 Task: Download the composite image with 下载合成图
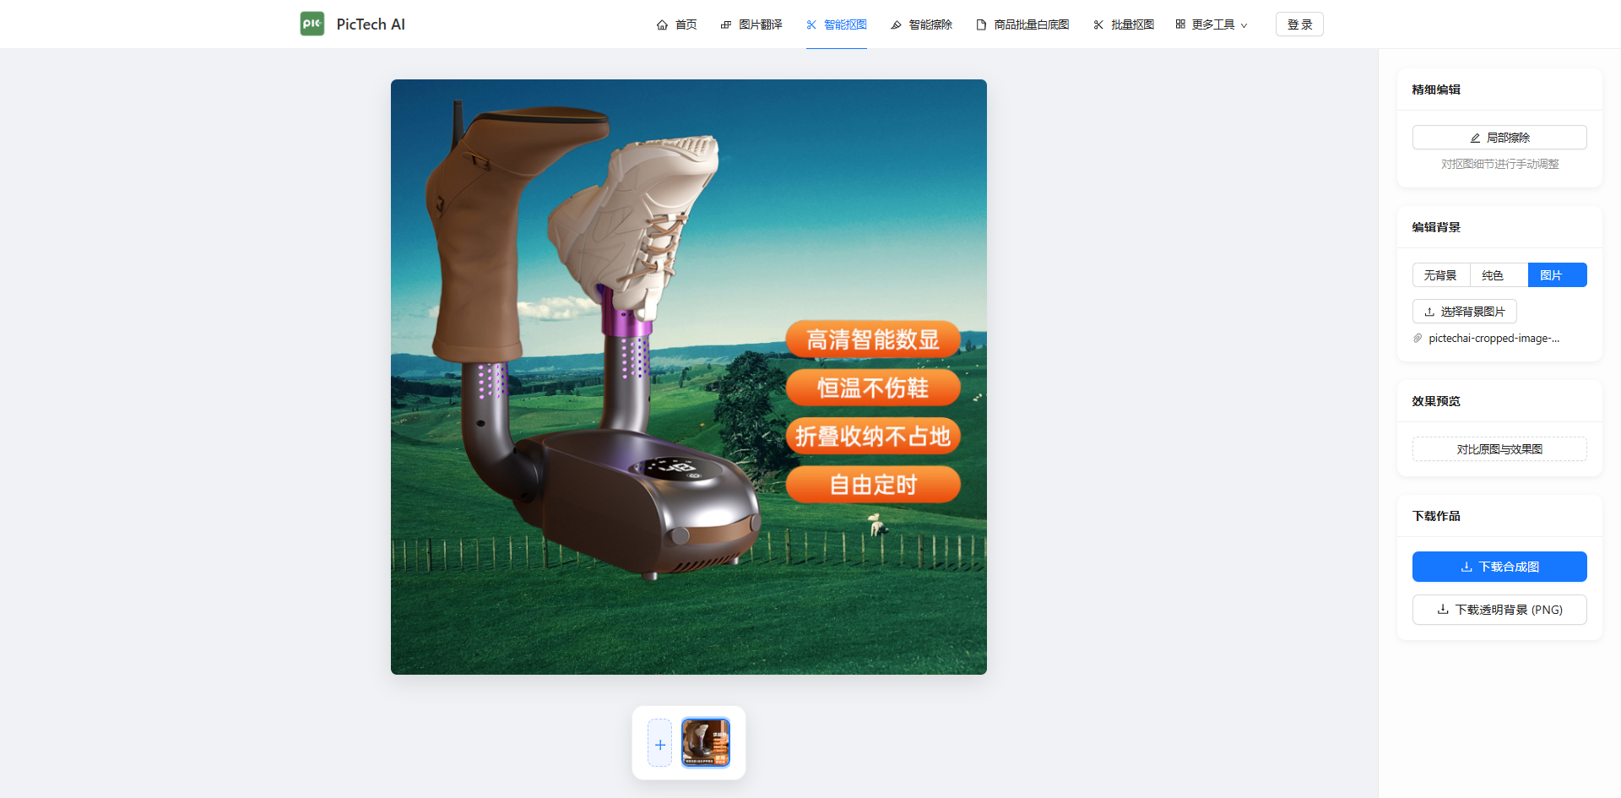pos(1499,567)
